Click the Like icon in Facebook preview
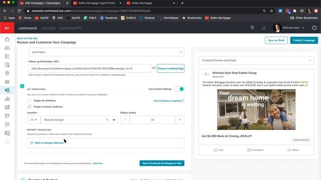The width and height of the screenshot is (321, 180). tap(216, 150)
